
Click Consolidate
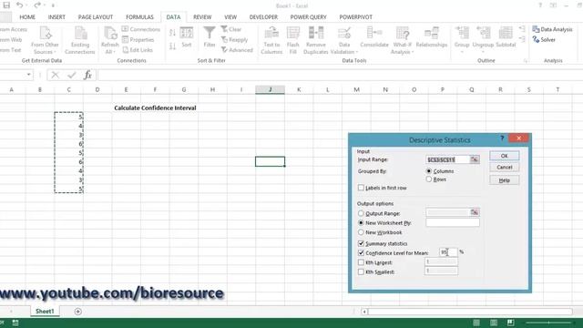[374, 37]
